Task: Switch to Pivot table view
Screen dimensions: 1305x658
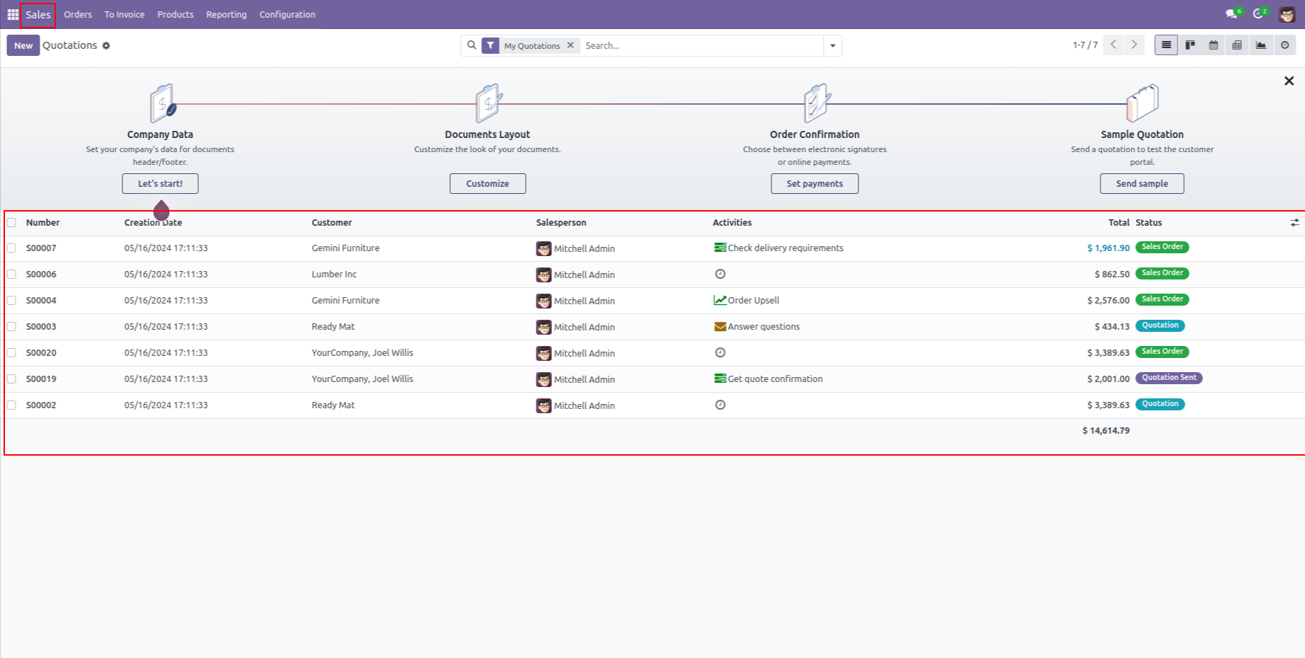Action: 1236,45
